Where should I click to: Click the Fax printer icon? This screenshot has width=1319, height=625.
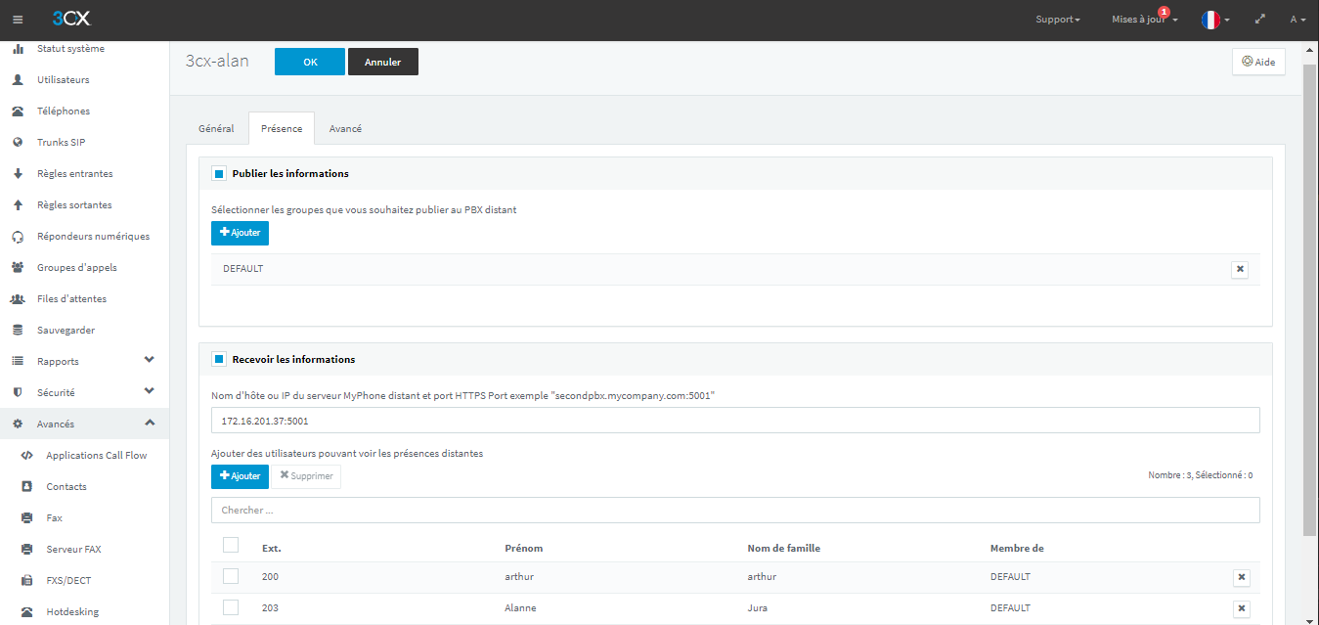click(27, 518)
